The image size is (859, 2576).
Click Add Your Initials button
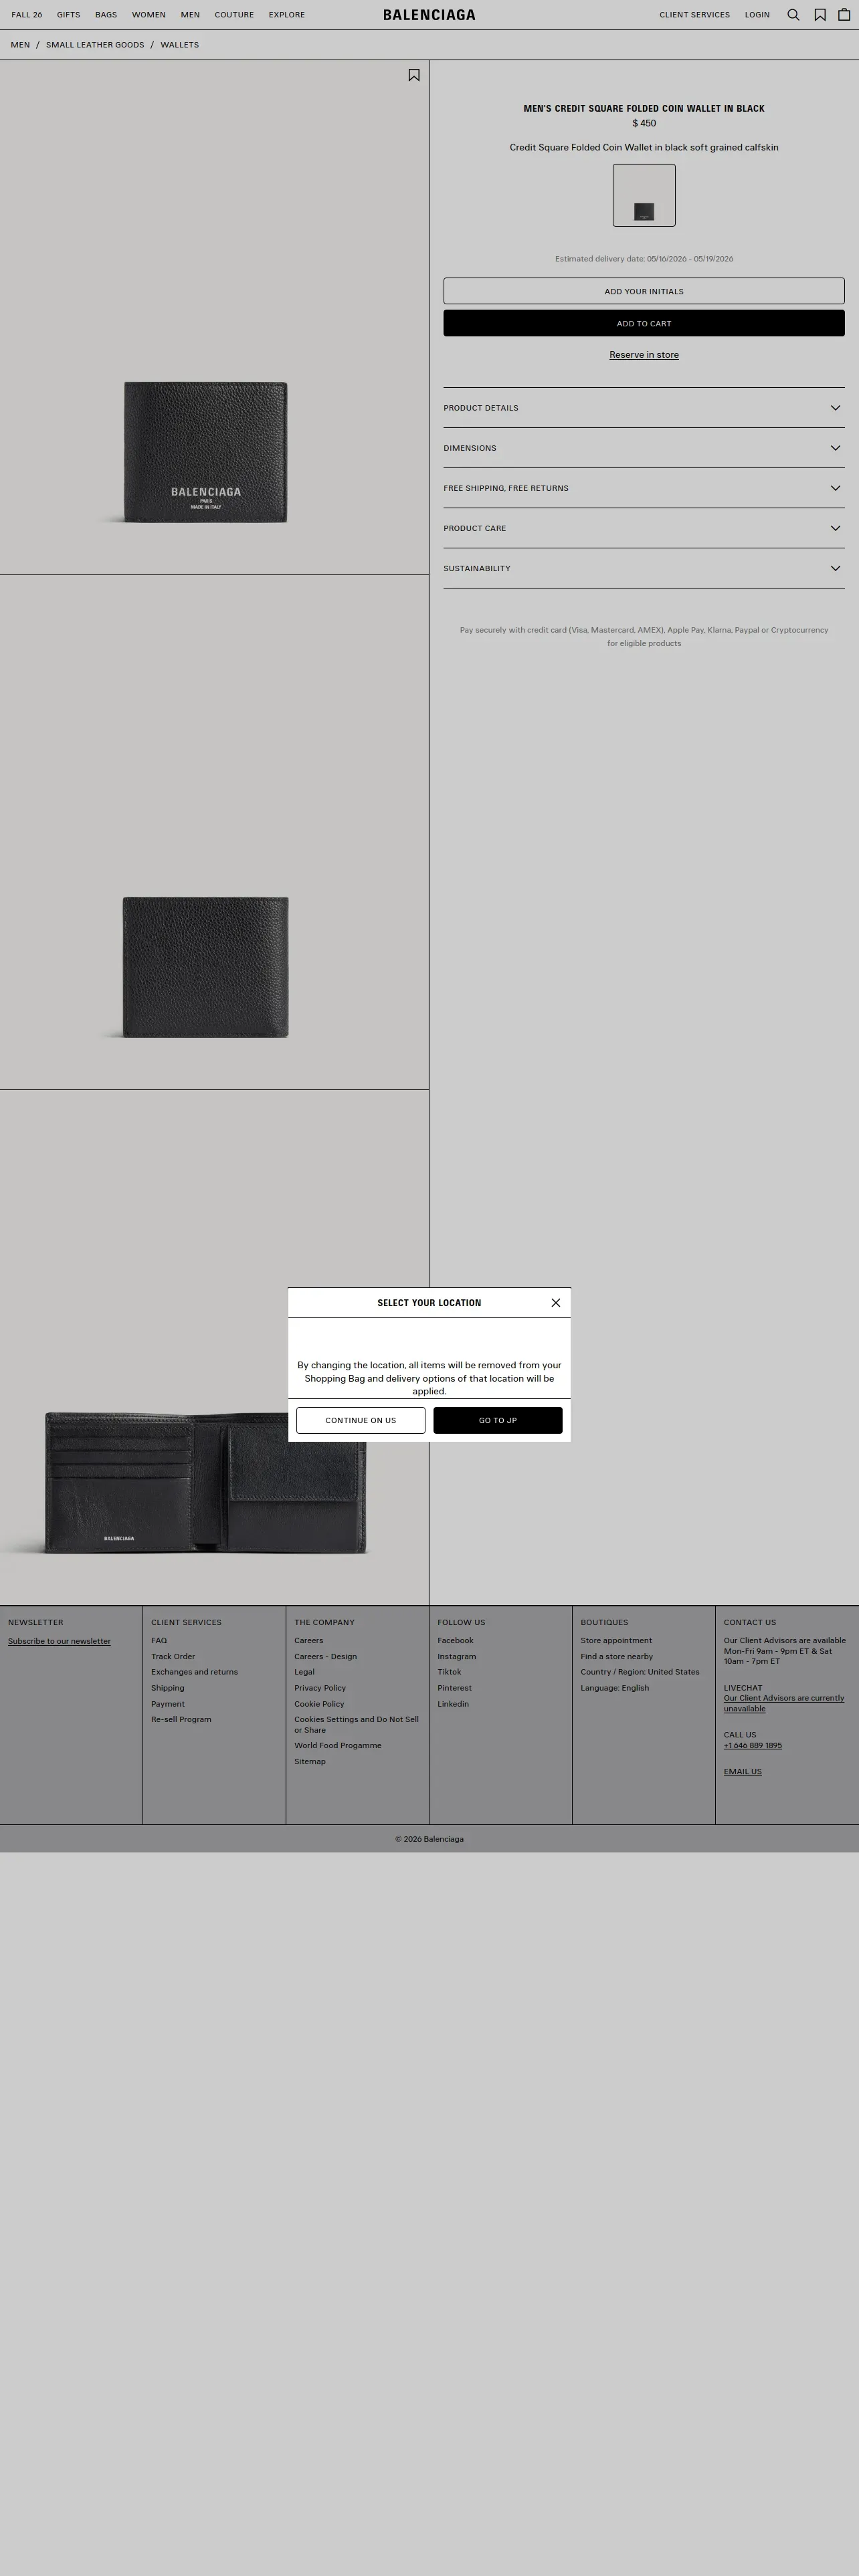point(644,291)
